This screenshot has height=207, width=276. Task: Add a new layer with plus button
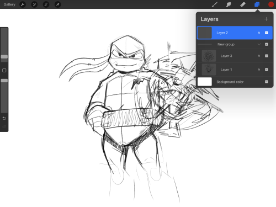[266, 19]
